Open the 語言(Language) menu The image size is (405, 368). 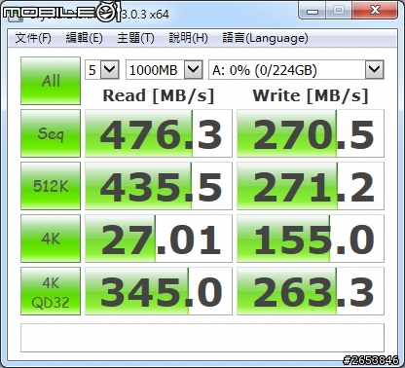265,38
